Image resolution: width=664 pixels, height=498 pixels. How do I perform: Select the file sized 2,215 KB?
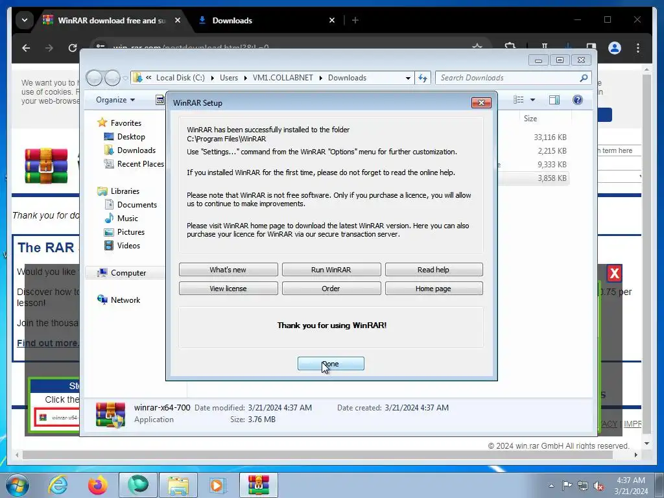click(x=552, y=150)
